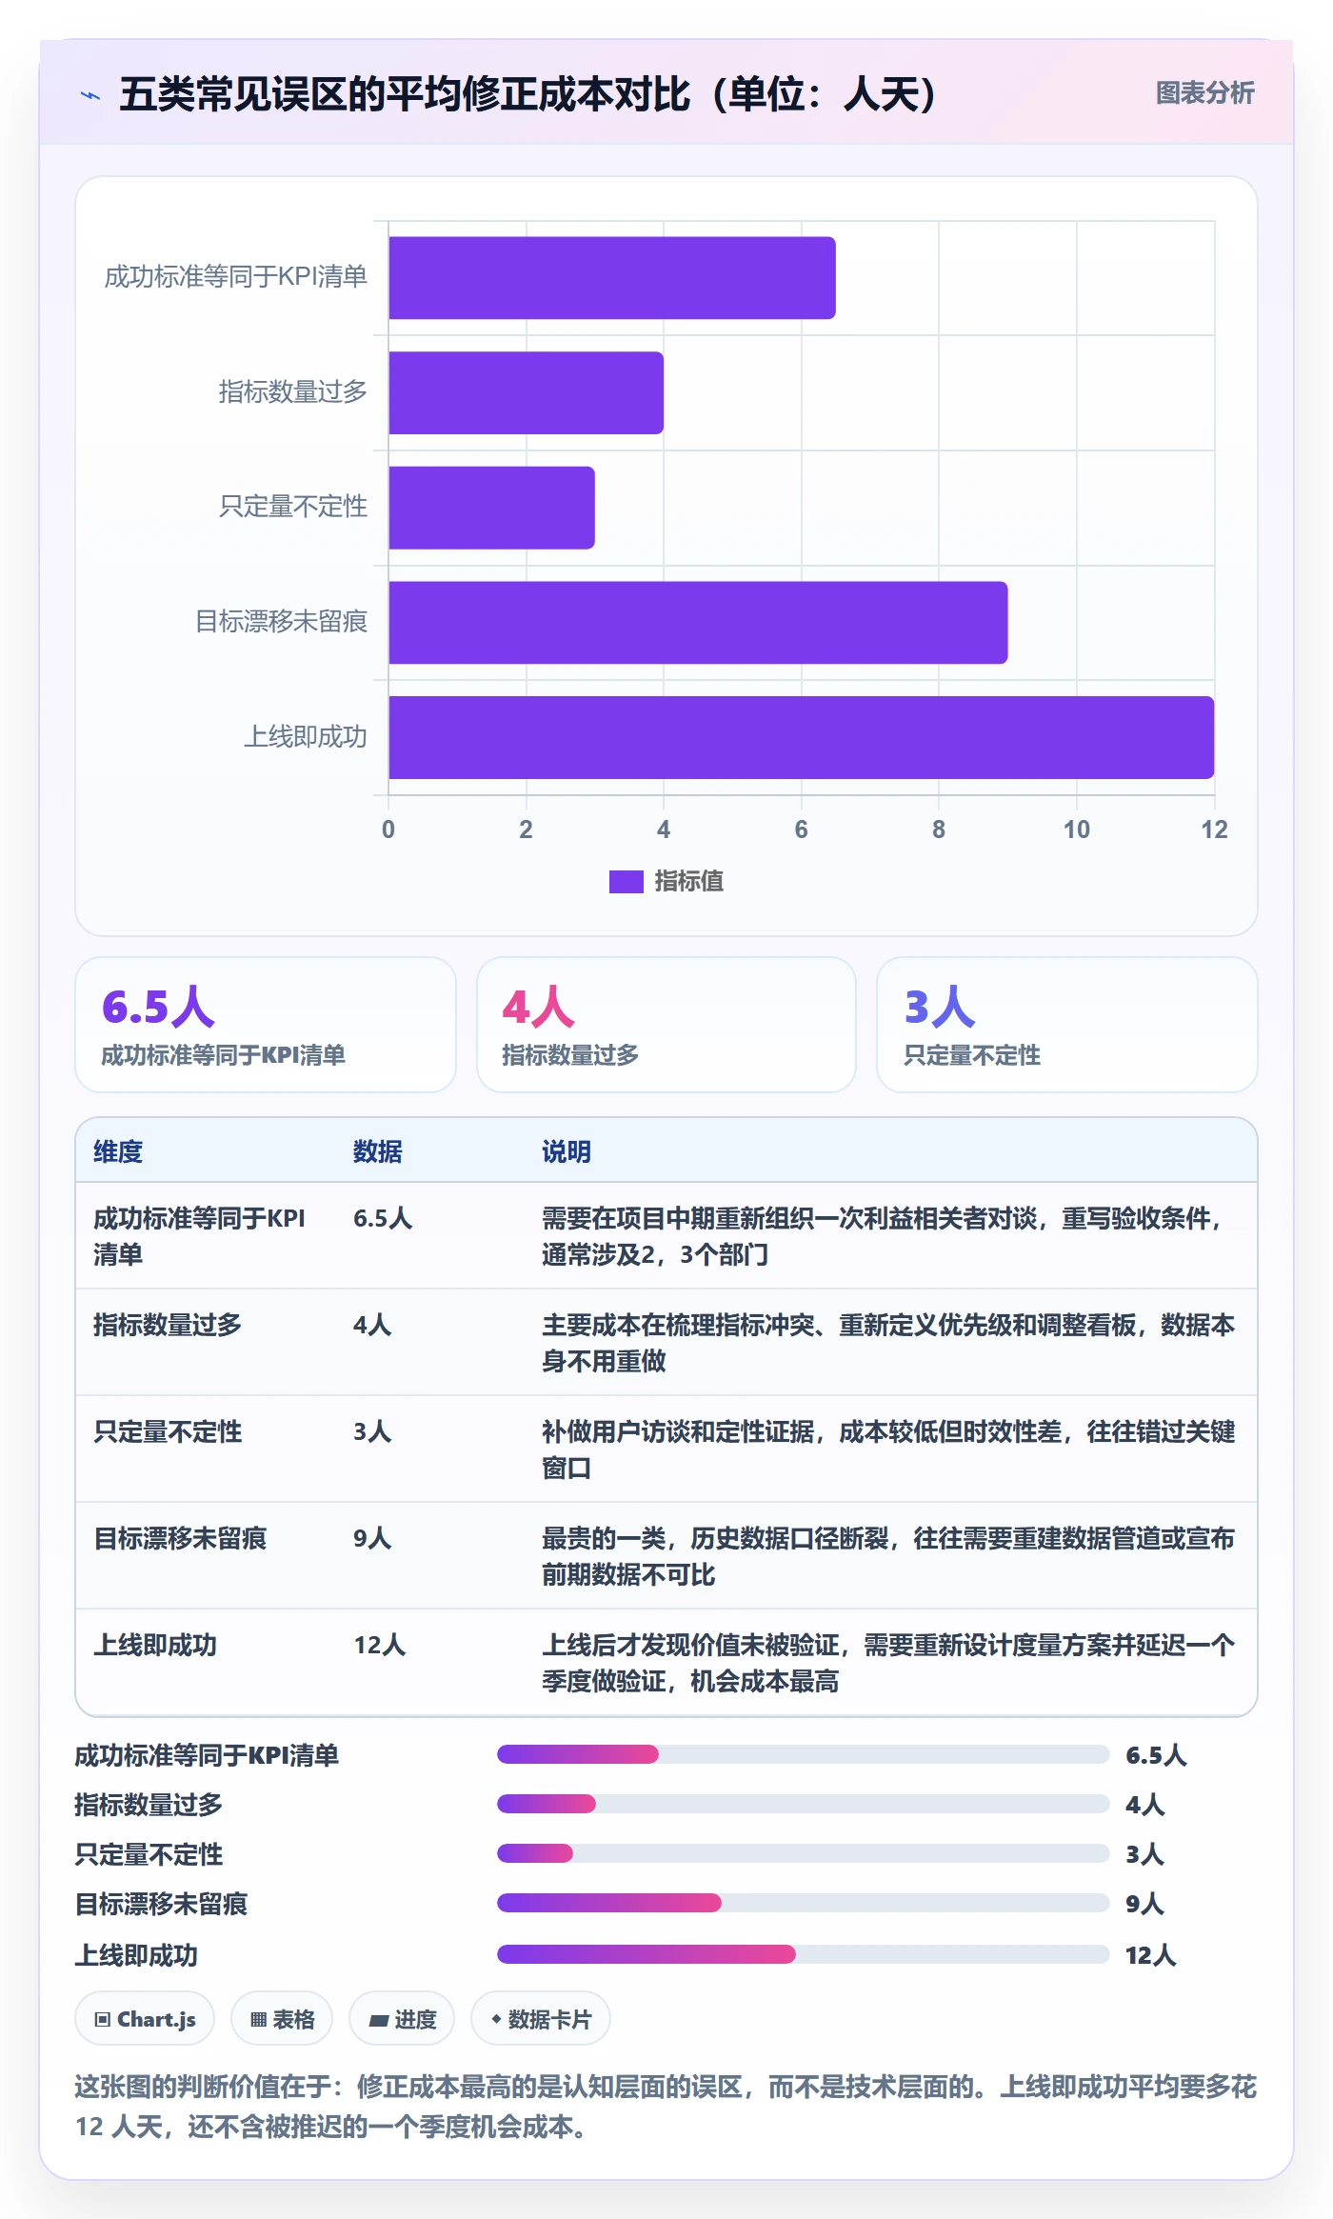Click the bar icon in 进度 chip

click(378, 2020)
